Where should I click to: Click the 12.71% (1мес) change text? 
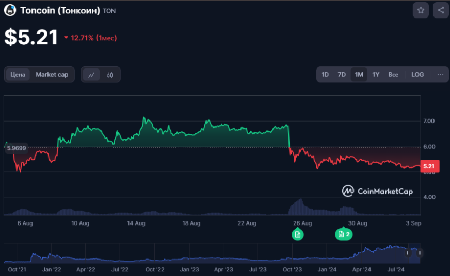pos(93,38)
